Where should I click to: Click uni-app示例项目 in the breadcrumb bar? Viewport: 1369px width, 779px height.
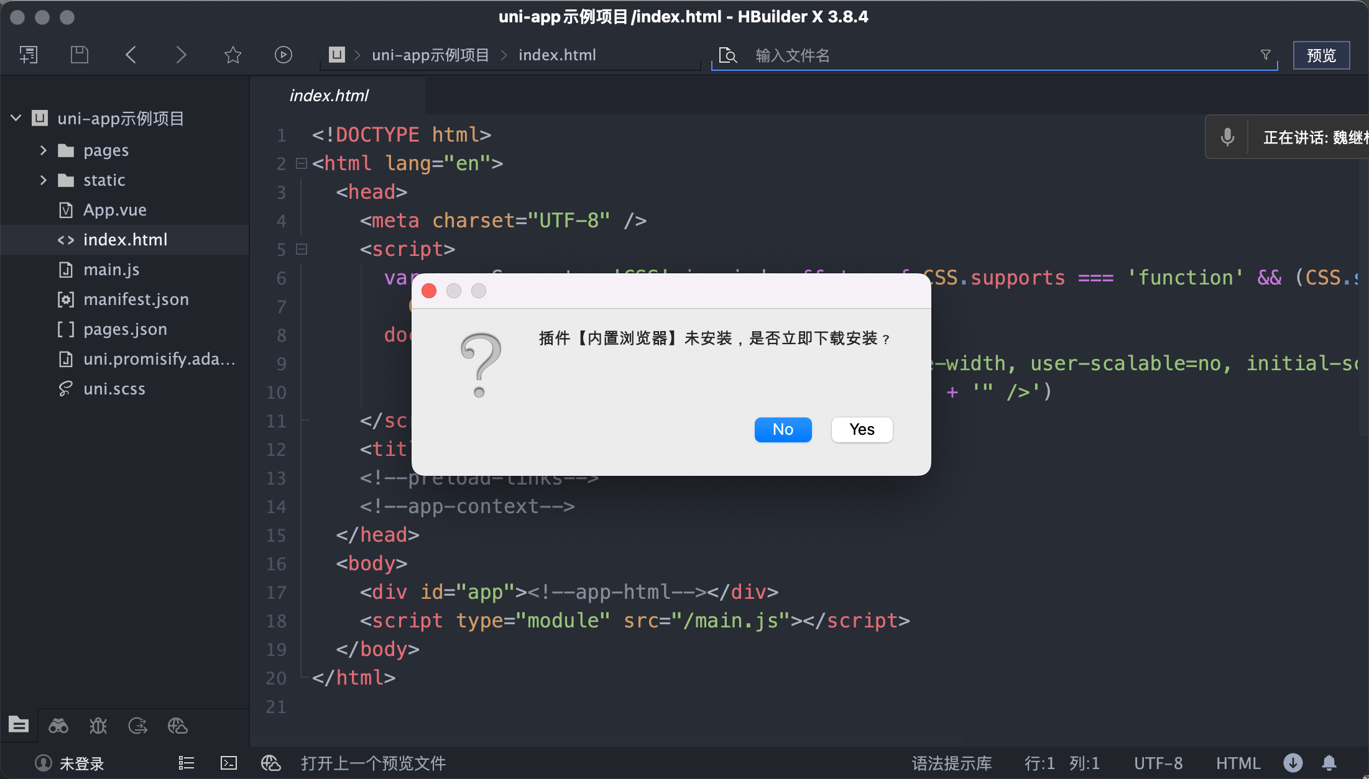click(430, 55)
